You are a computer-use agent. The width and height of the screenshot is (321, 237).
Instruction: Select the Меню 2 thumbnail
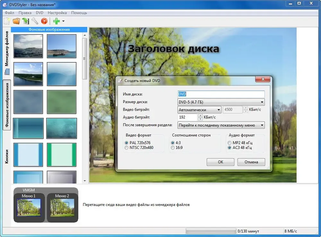62,208
